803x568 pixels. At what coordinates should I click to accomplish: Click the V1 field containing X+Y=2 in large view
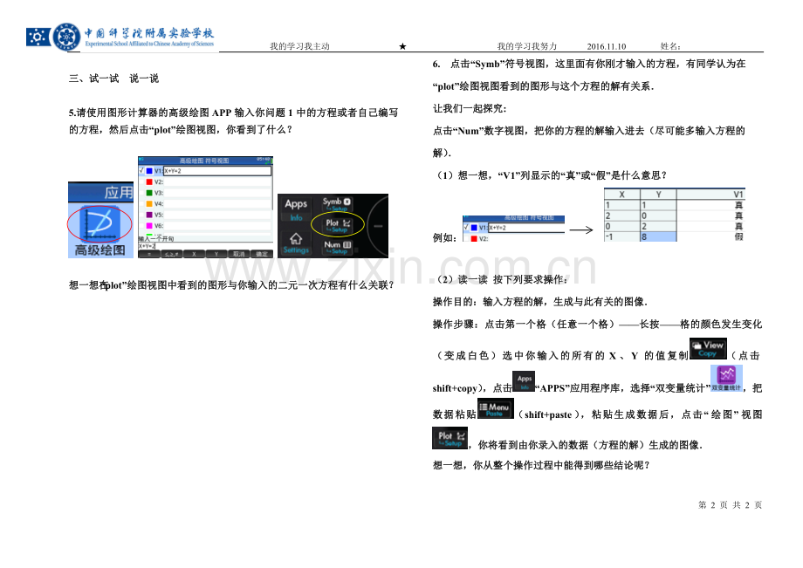tap(216, 171)
